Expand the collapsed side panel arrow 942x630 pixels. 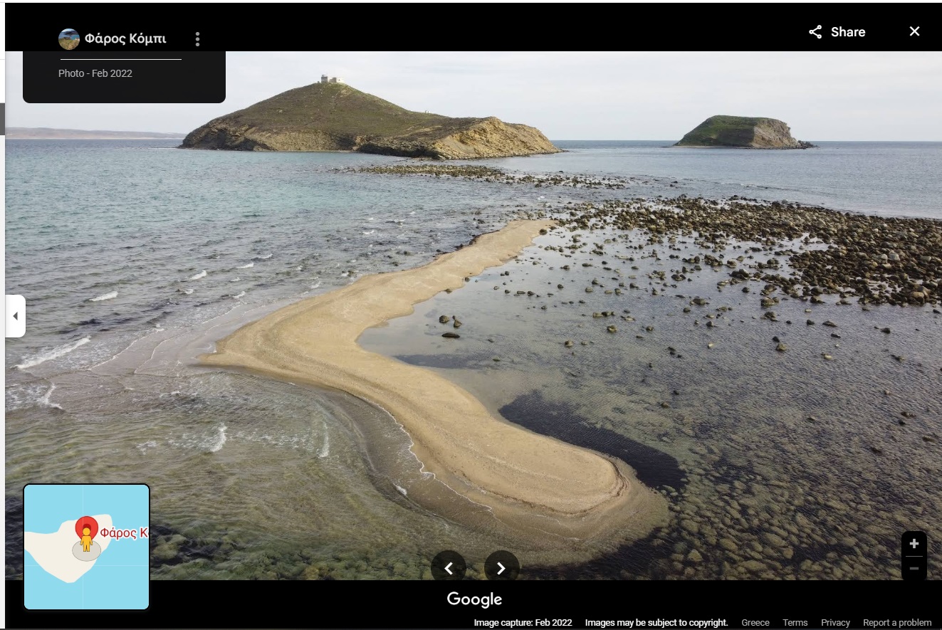point(15,316)
